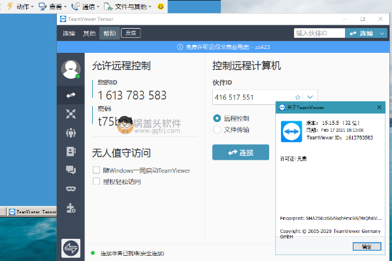Image resolution: width=392 pixels, height=261 pixels.
Task: Check the 授权轻松访问 option
Action: click(96, 181)
